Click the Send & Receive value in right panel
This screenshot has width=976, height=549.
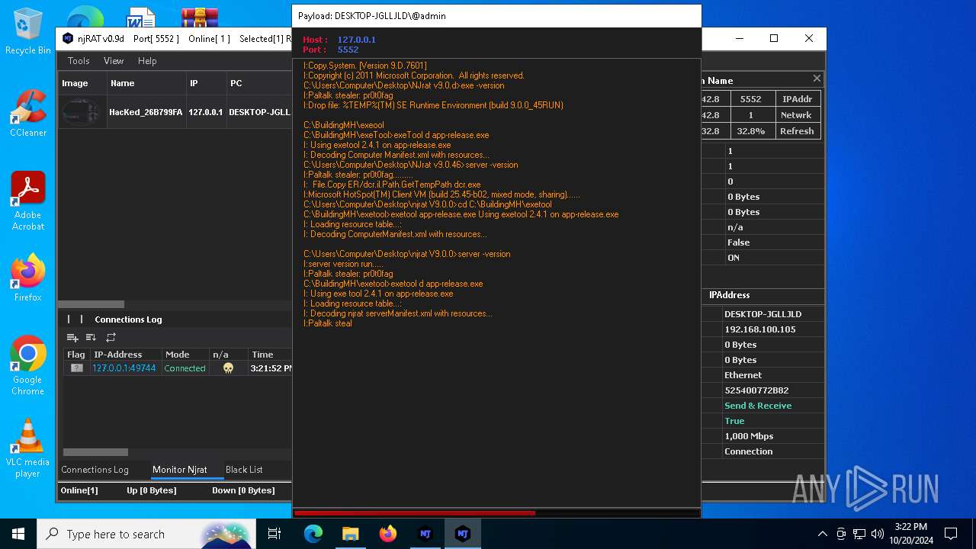point(758,406)
